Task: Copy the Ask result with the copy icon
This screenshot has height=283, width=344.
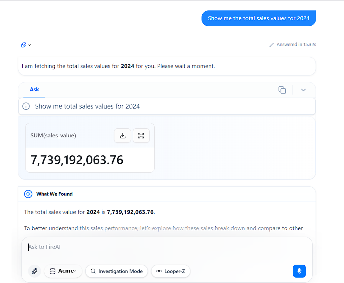Action: (282, 90)
